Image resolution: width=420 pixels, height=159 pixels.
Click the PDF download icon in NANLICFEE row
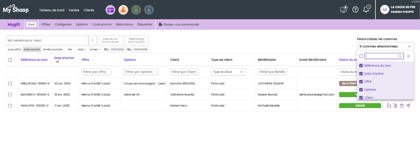[395, 106]
